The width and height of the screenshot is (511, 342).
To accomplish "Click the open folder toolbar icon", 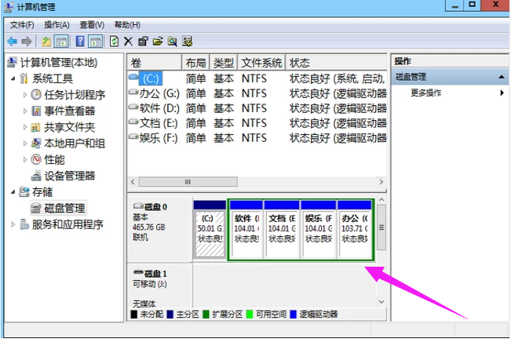I will (158, 41).
